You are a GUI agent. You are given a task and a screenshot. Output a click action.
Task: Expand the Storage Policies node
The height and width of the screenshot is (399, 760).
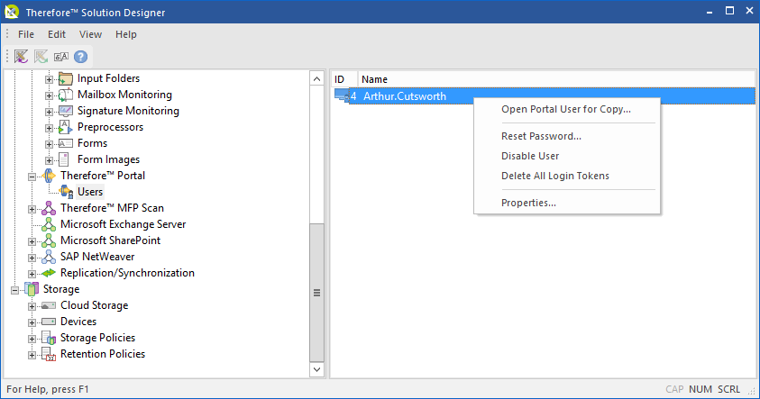click(x=32, y=338)
